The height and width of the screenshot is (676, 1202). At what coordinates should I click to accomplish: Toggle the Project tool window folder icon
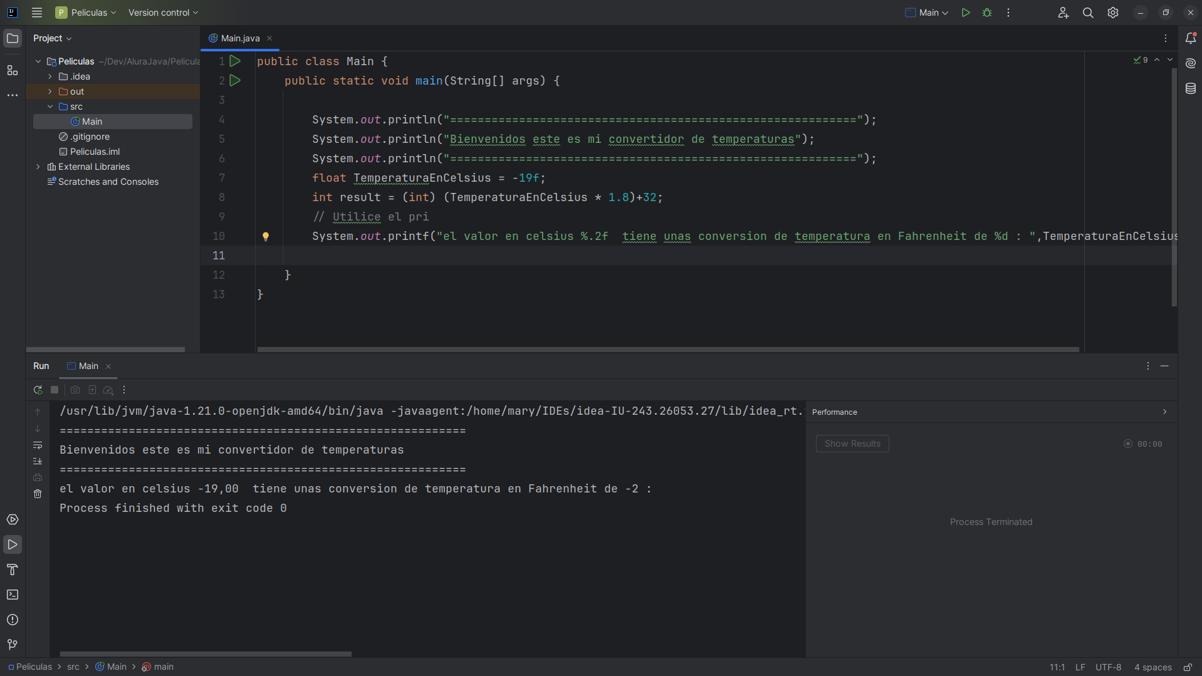[13, 38]
